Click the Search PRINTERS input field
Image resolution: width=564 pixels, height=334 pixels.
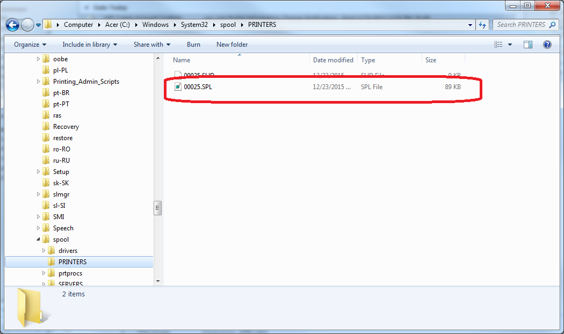click(521, 25)
